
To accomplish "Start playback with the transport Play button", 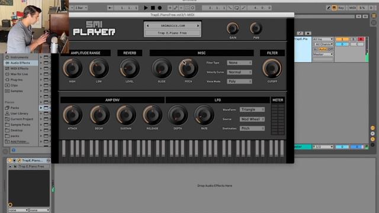I will (x=146, y=8).
